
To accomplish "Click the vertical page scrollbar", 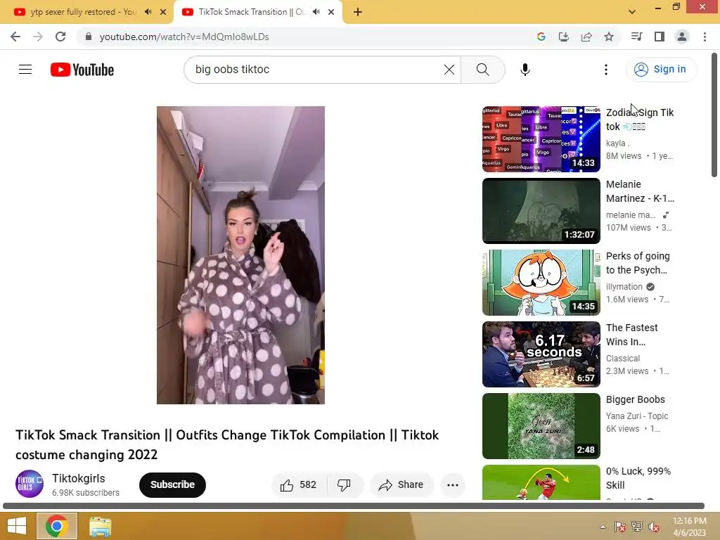I will click(x=714, y=115).
